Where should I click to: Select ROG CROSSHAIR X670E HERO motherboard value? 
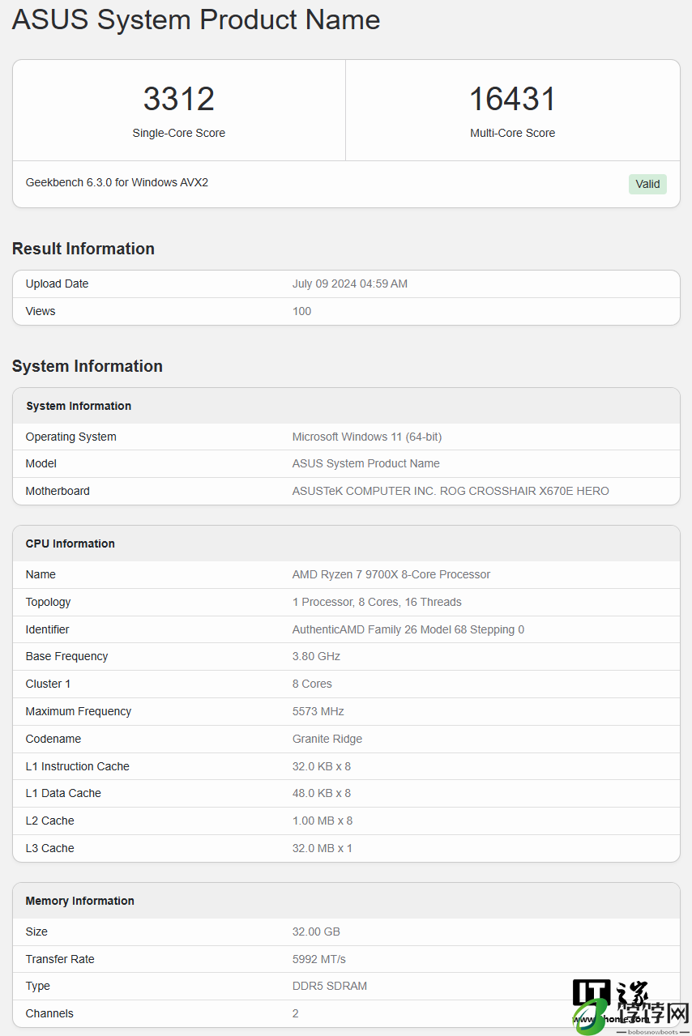pos(451,491)
